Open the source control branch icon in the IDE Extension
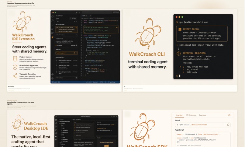 [53, 25]
